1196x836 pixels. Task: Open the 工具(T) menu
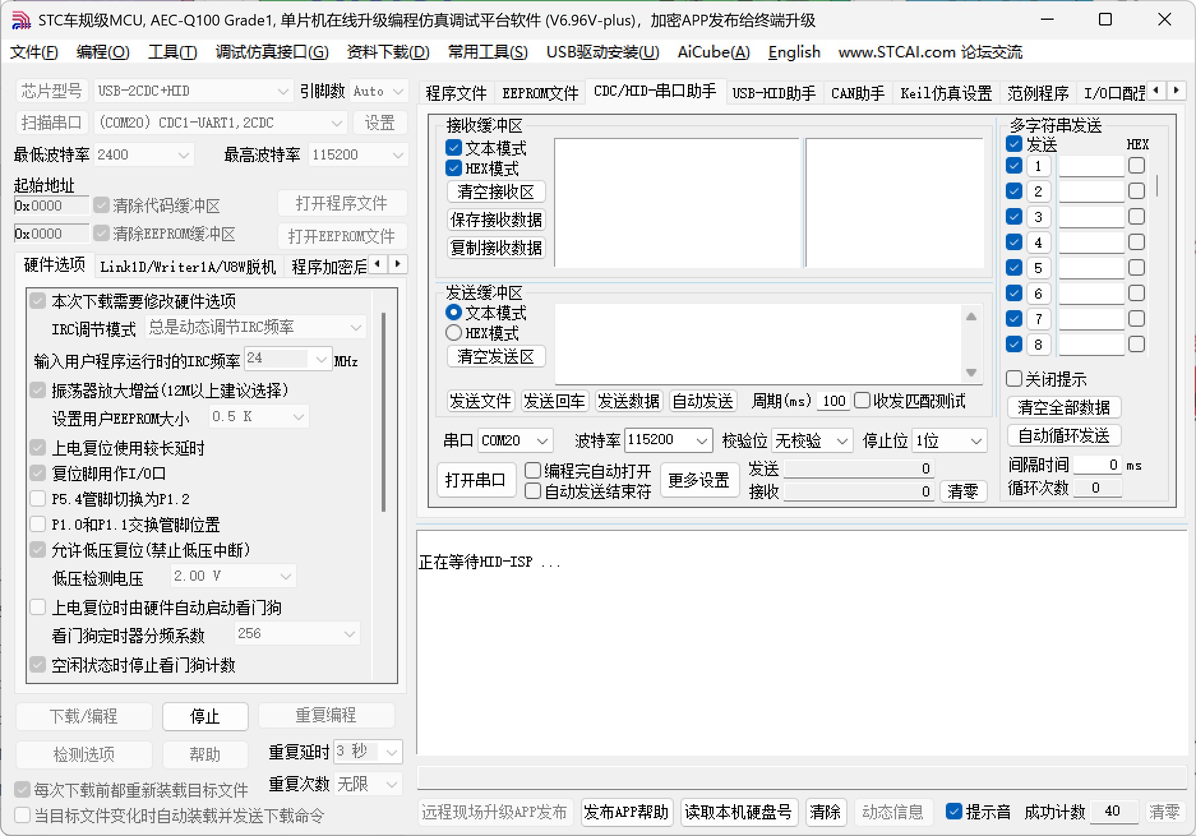tap(172, 52)
